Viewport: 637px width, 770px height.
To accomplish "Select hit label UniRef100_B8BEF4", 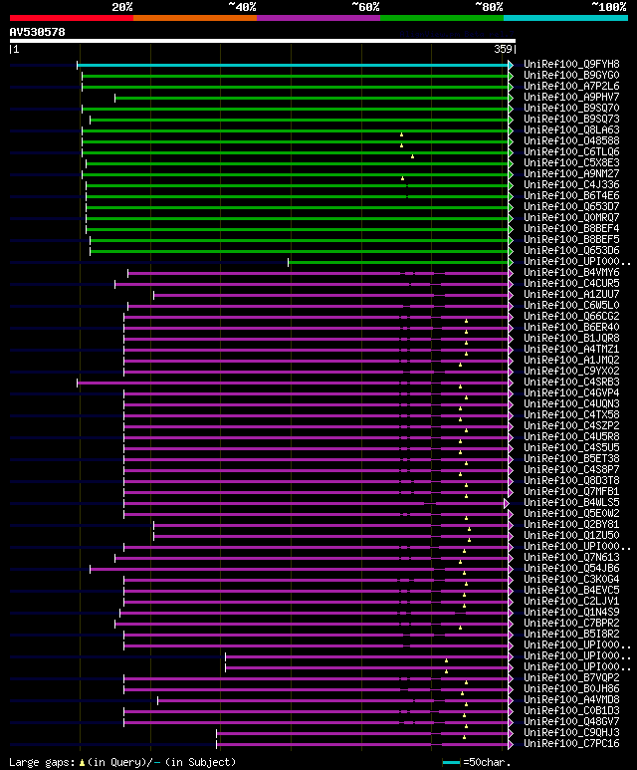I will [x=571, y=229].
